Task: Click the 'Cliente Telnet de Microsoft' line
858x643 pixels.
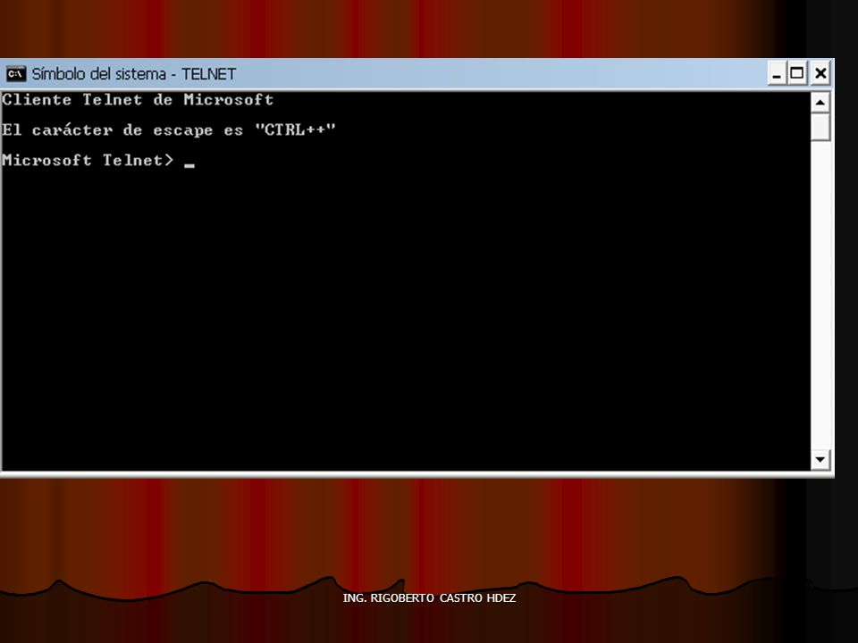Action: pos(138,99)
